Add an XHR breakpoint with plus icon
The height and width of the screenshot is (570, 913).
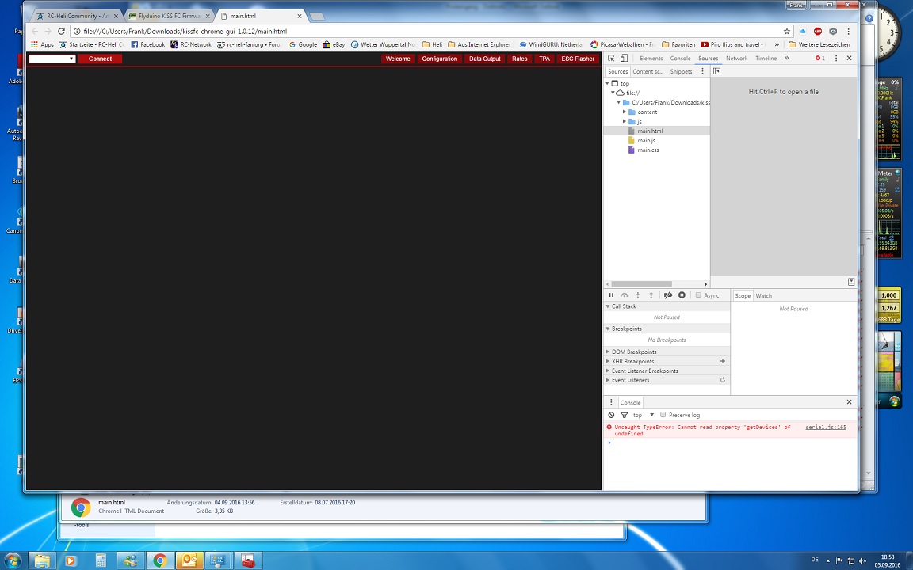tap(722, 361)
